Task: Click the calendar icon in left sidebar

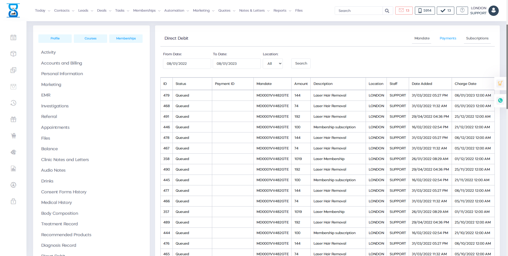Action: pos(13,38)
